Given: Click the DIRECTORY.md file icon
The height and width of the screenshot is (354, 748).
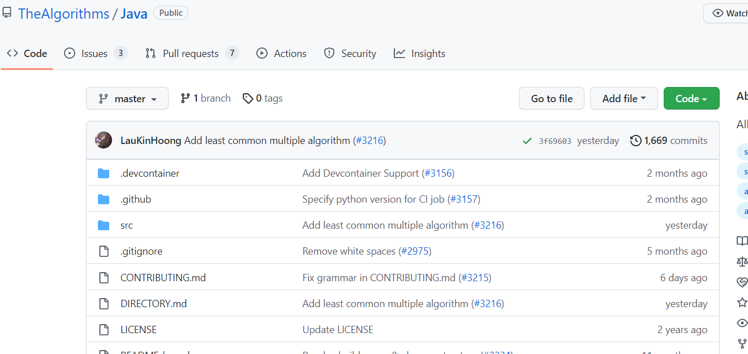Looking at the screenshot, I should point(104,303).
